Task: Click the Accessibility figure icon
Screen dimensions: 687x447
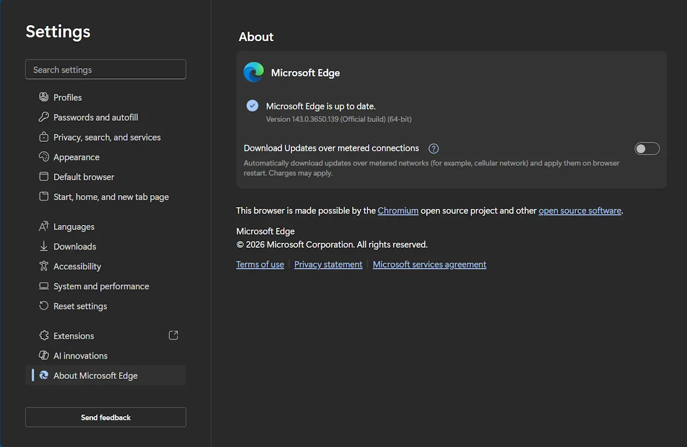Action: [x=44, y=266]
